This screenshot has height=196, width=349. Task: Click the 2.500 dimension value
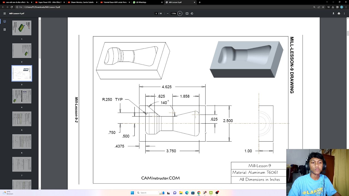(x=228, y=121)
